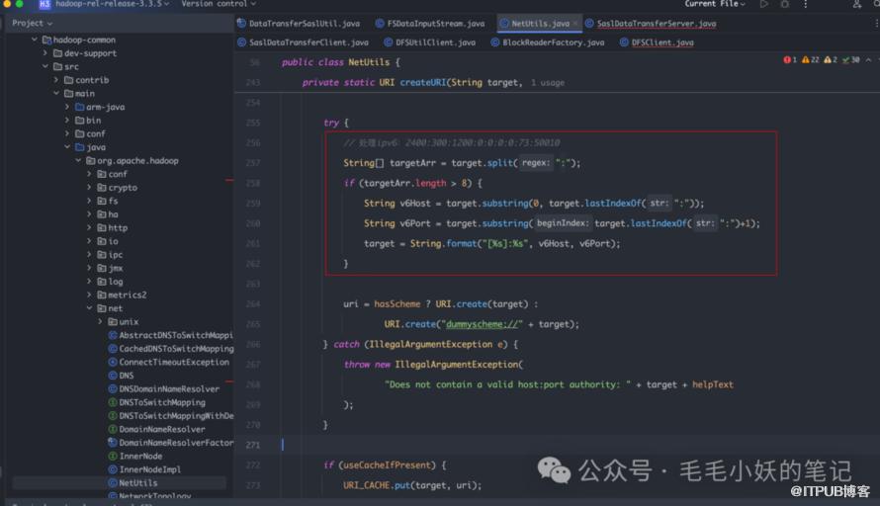Image resolution: width=880 pixels, height=506 pixels.
Task: Click the '1 usage' hint beside createURI
Action: tap(548, 82)
